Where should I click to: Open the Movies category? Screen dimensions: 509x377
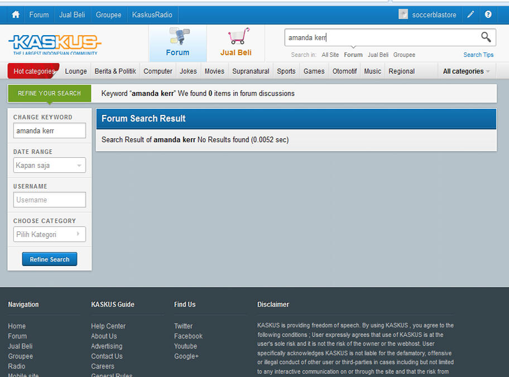[x=214, y=71]
